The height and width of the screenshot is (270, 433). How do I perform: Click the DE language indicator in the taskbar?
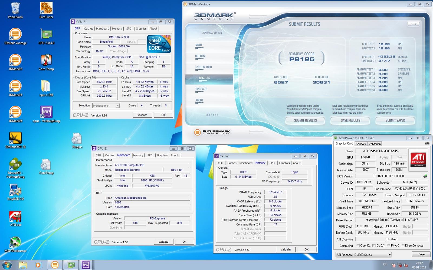click(x=385, y=264)
